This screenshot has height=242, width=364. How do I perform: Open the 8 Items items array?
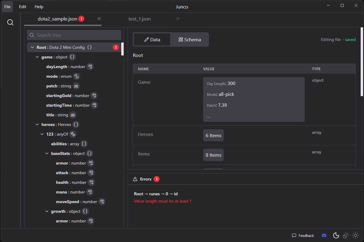click(x=213, y=155)
